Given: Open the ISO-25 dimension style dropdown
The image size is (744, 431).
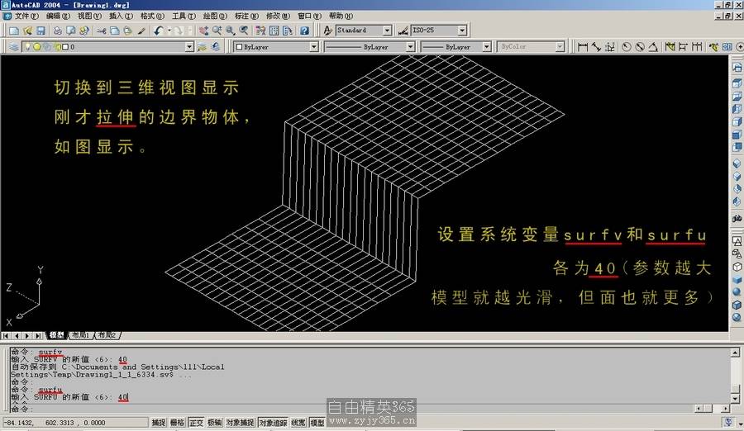Looking at the screenshot, I should (x=461, y=31).
